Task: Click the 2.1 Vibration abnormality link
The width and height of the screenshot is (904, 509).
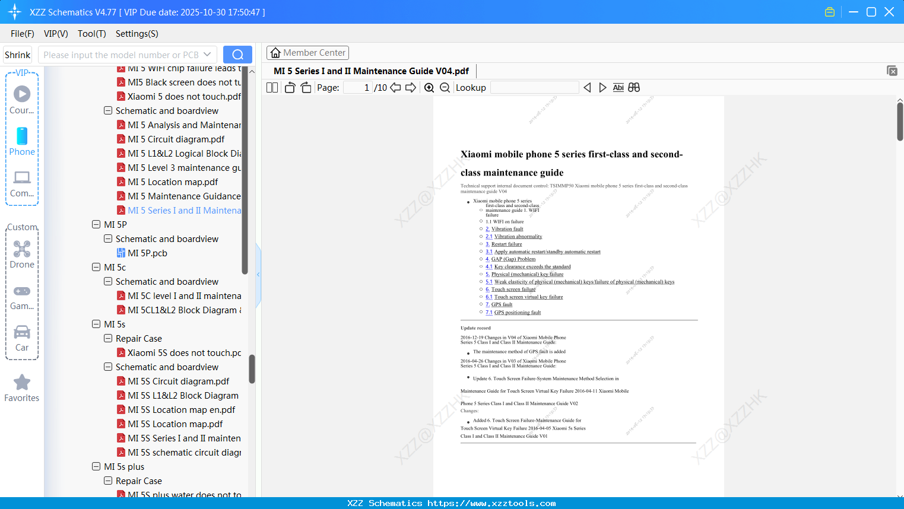Action: click(x=514, y=237)
